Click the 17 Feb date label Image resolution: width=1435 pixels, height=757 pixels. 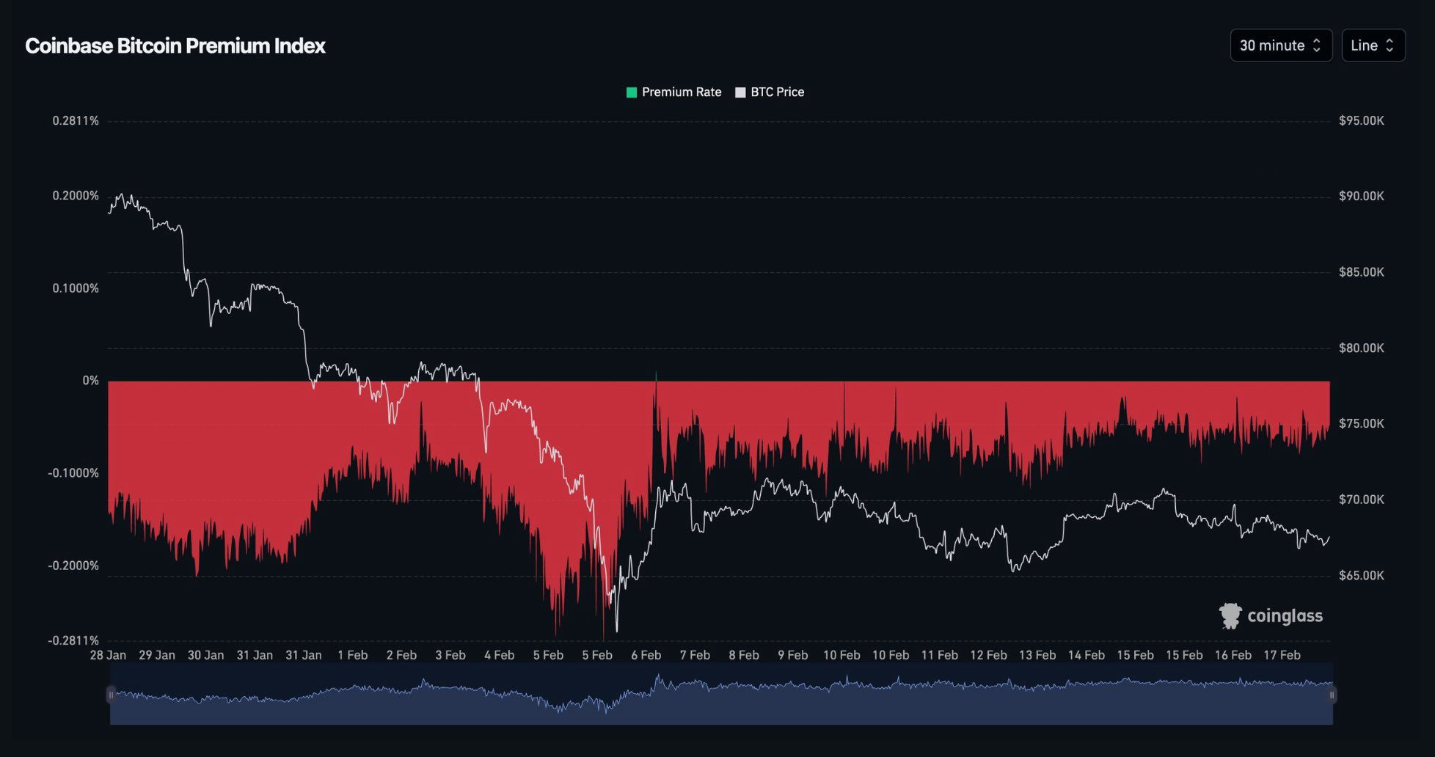pyautogui.click(x=1282, y=655)
